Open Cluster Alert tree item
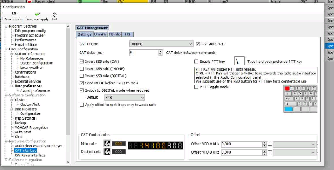The width and height of the screenshot is (334, 170). coord(30,105)
